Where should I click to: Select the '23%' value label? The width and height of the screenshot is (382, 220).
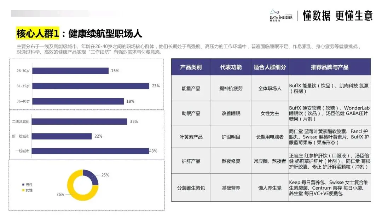coord(156,86)
